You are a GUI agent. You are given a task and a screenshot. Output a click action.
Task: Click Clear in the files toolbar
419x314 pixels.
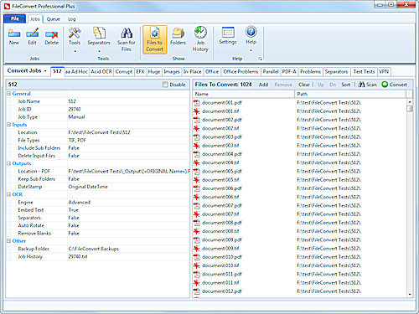pyautogui.click(x=304, y=85)
